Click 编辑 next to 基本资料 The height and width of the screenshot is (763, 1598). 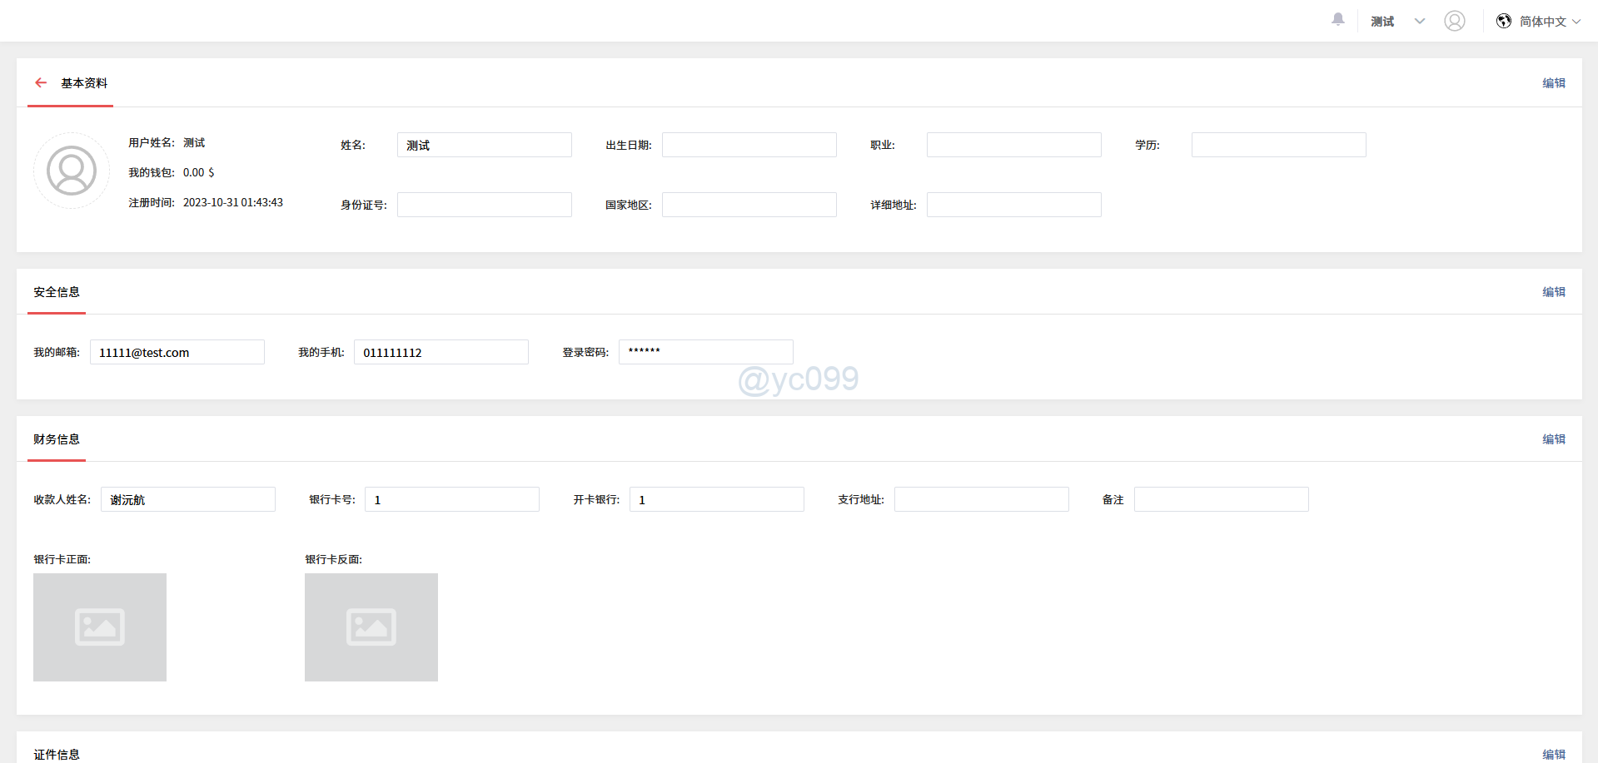click(1554, 82)
